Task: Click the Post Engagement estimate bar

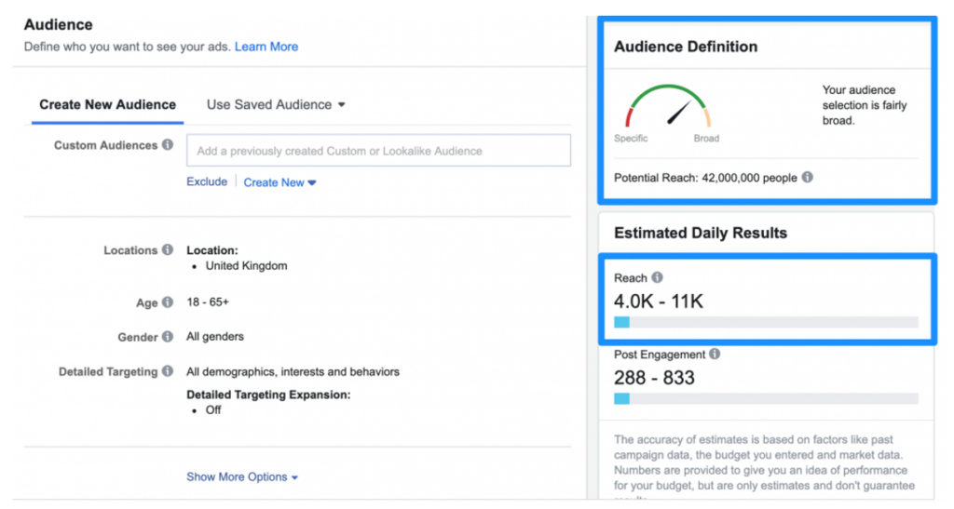Action: coord(766,398)
